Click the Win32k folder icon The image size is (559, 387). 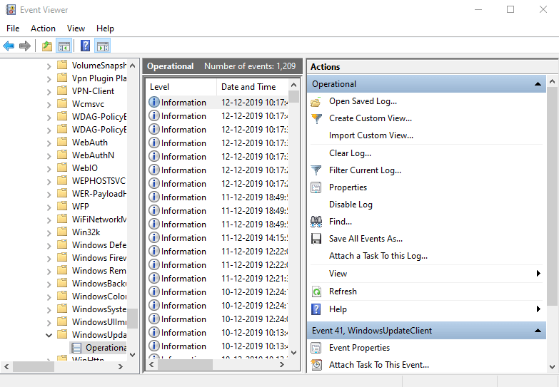click(62, 232)
